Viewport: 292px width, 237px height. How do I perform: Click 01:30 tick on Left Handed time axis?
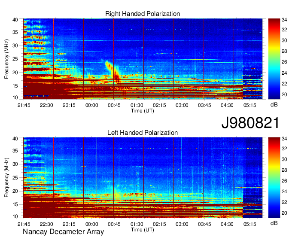point(137,224)
